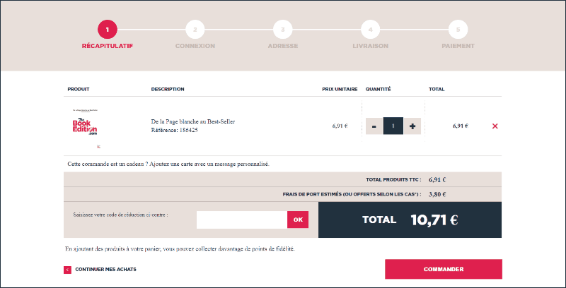Go to step 1 Récapitulatif circle

click(x=108, y=29)
